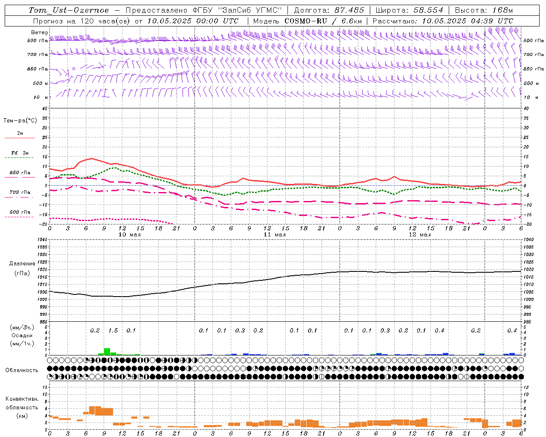The image size is (546, 437).
Task: Select the Td 2м dew point legend entry
Action: 20,155
